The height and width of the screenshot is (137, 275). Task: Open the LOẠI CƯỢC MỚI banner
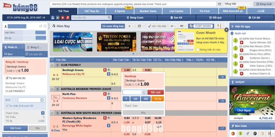[73, 42]
